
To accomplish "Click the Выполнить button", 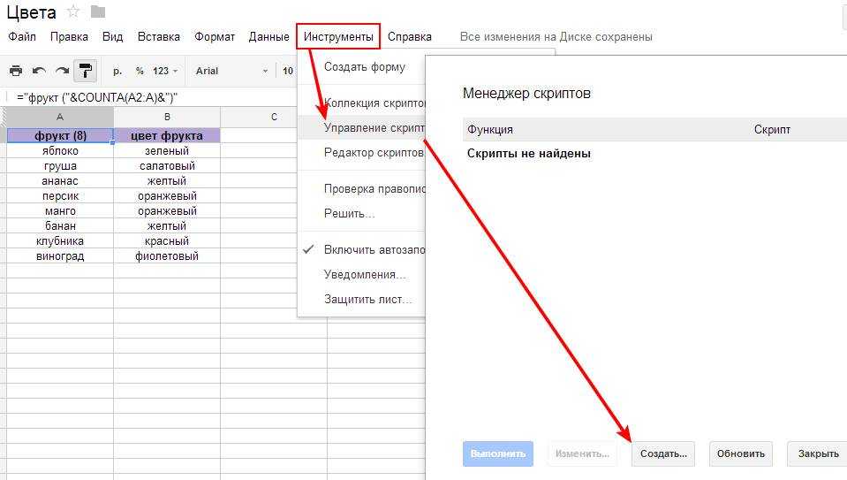I will [498, 453].
